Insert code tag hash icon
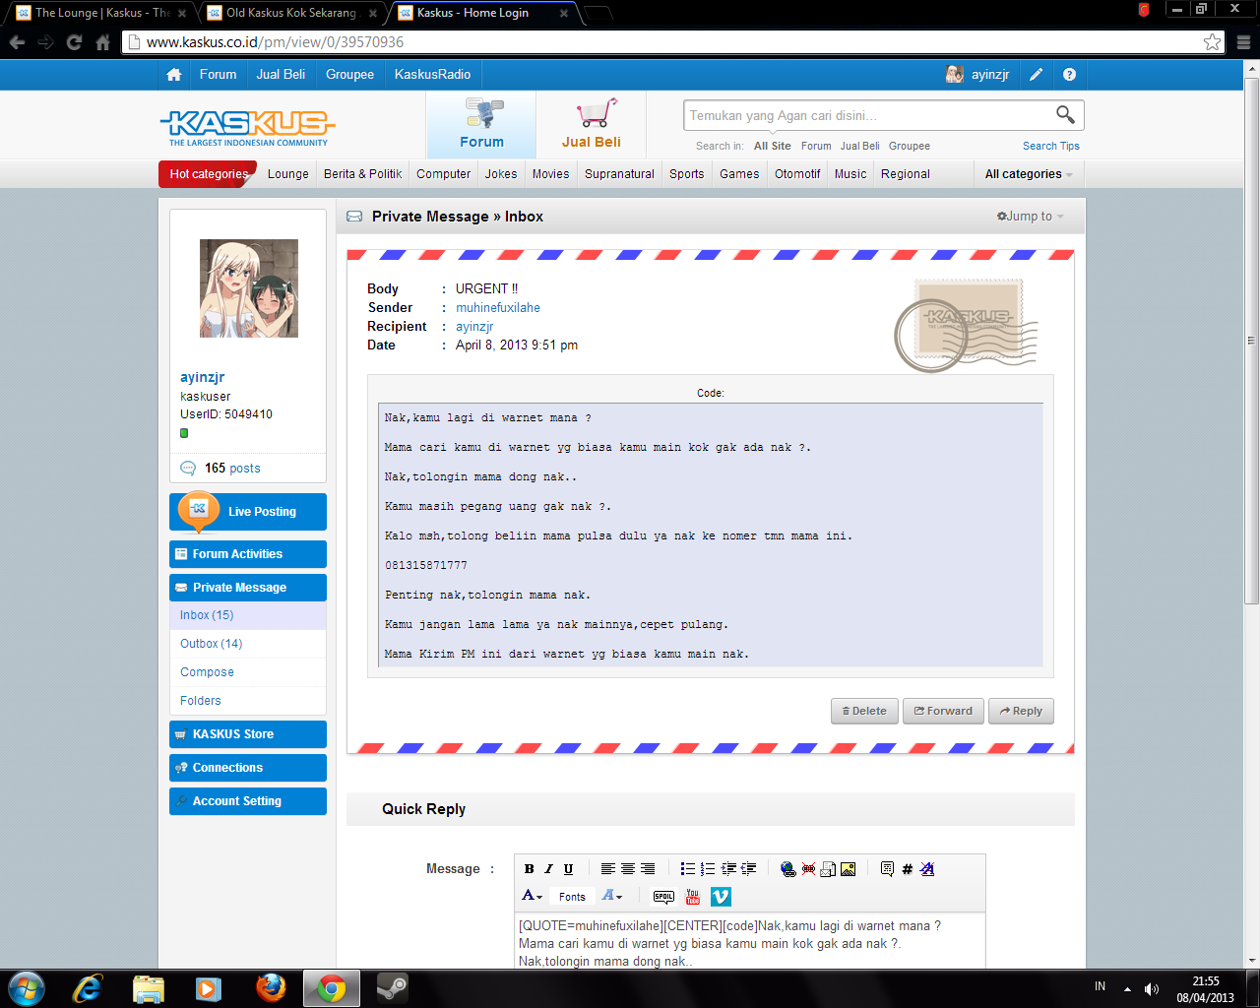Image resolution: width=1260 pixels, height=1008 pixels. [x=907, y=869]
